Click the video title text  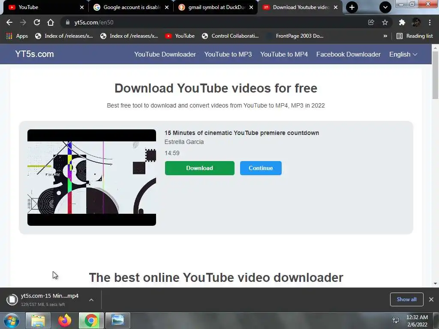click(x=242, y=133)
